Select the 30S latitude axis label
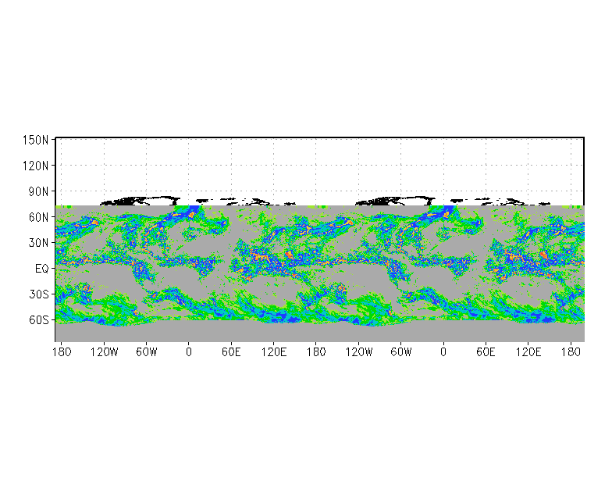 click(x=39, y=294)
